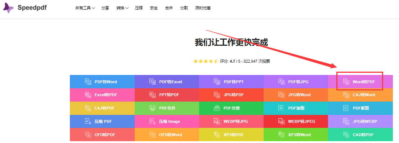Expand the 所有工具 dropdown chevron
Screen dimensions: 399x143
pos(93,8)
